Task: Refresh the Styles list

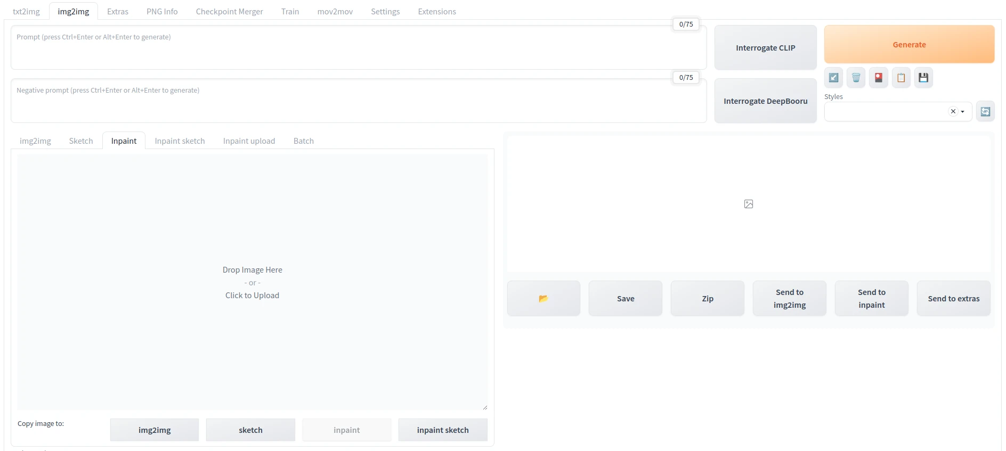Action: 985,111
